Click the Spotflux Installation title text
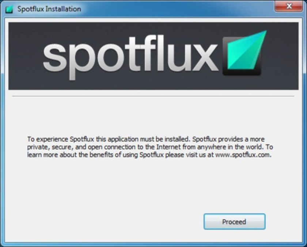This screenshot has width=307, height=247. coord(49,9)
